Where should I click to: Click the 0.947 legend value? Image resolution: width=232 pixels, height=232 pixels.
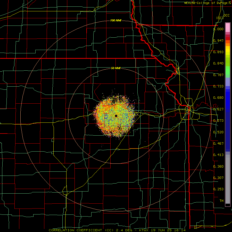[x=218, y=40]
